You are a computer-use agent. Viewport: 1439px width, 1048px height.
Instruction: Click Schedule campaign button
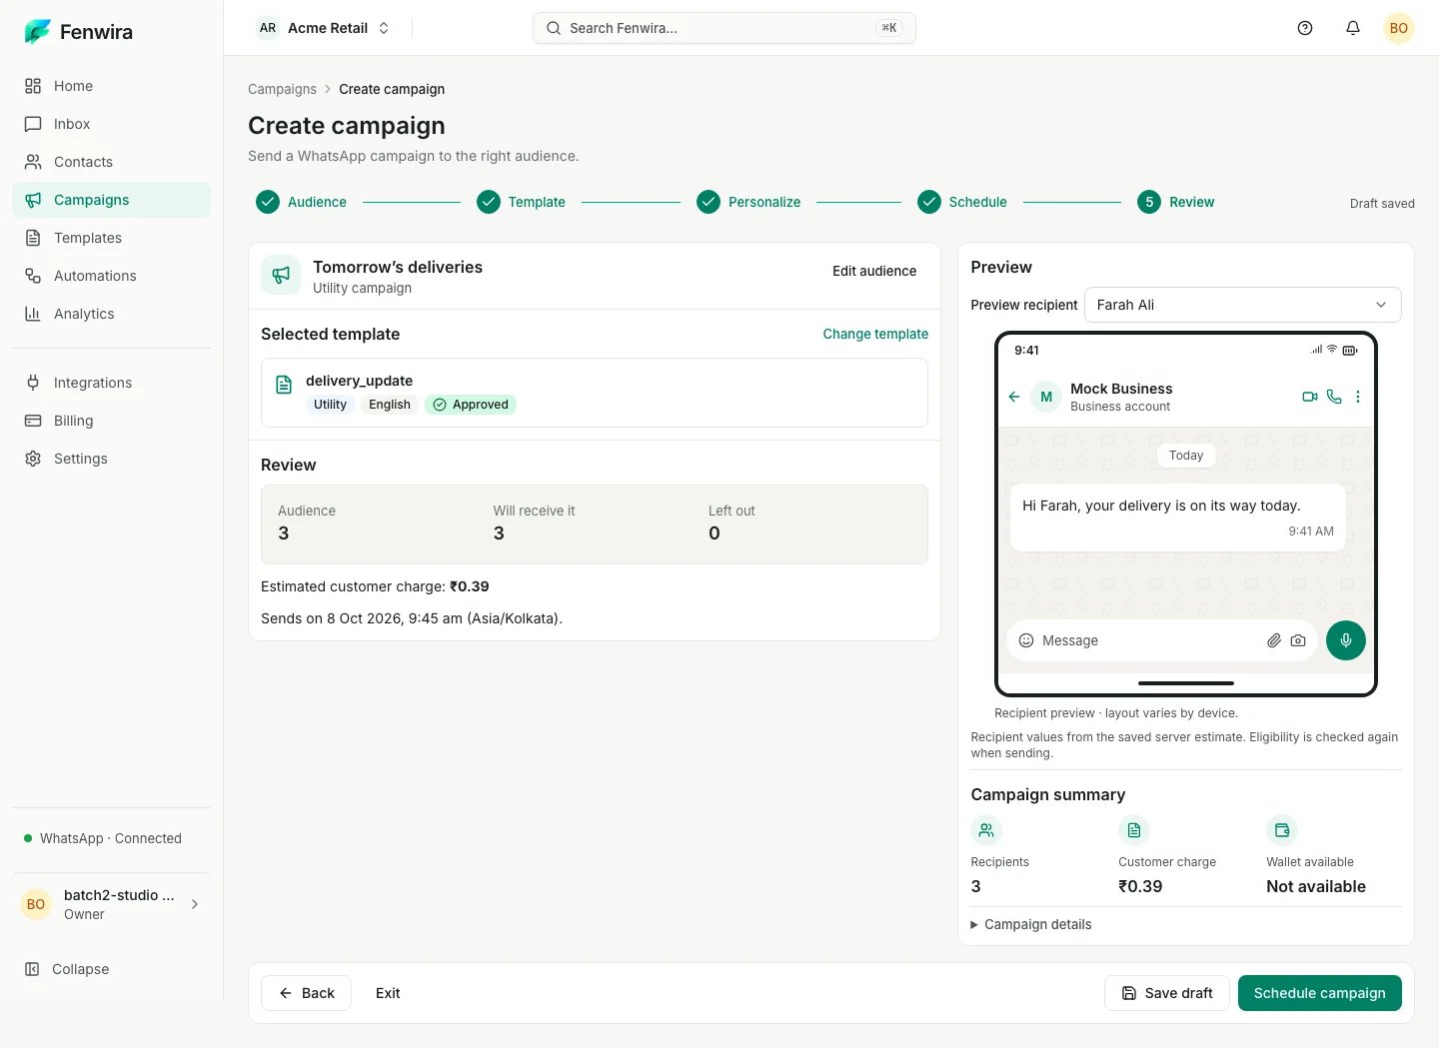click(1319, 993)
